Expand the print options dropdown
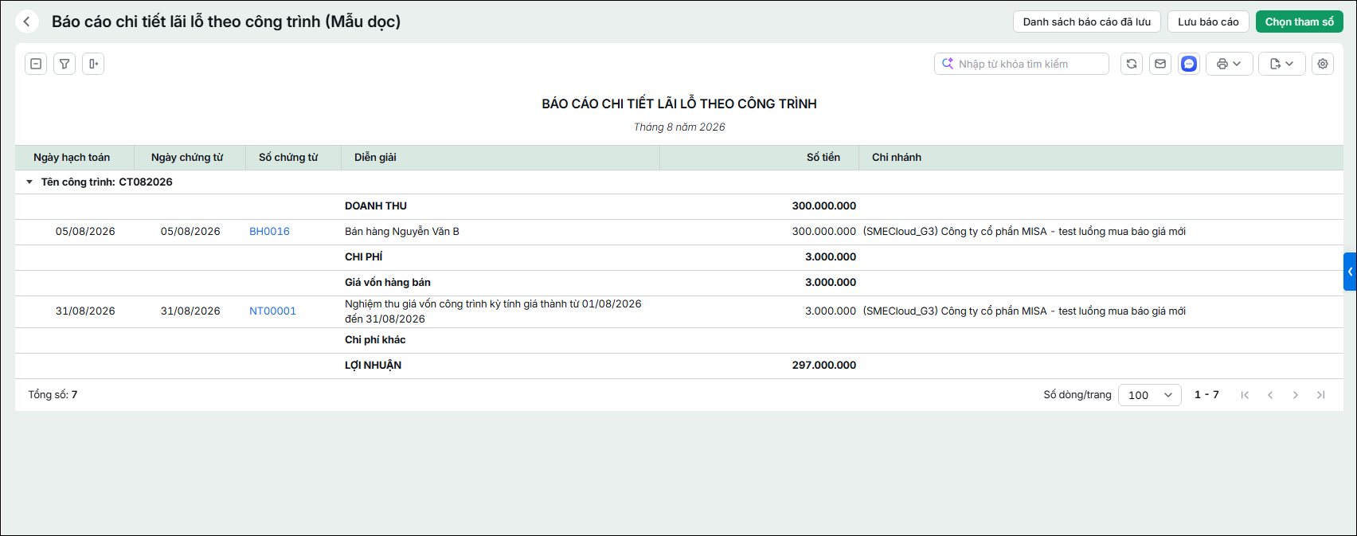 click(1230, 64)
